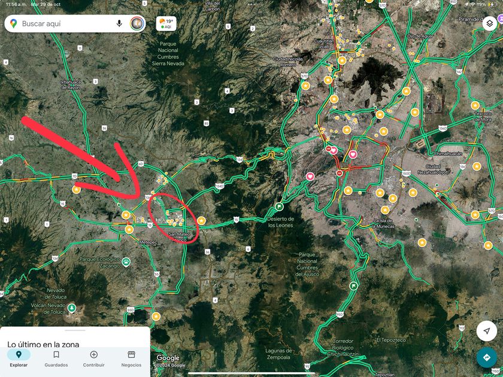Select the green flag marker near Desierto de los Leones
Screen dimensions: 503x377
(x=279, y=206)
